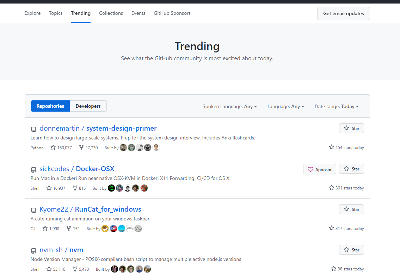The width and height of the screenshot is (400, 275).
Task: Go to Collections tab
Action: click(x=111, y=13)
